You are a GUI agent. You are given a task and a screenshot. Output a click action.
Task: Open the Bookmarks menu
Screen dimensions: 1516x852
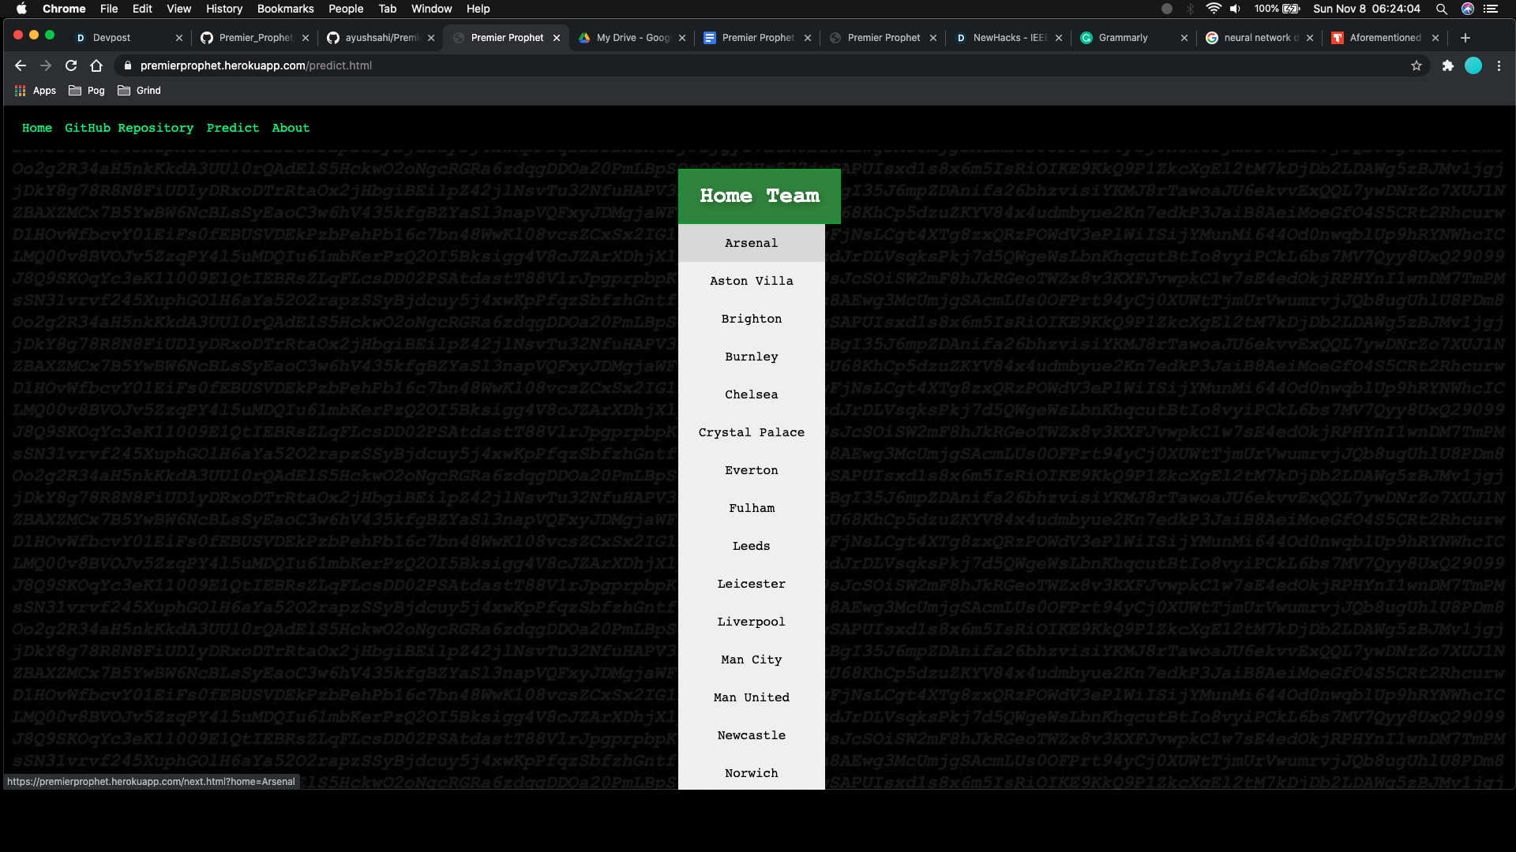[285, 9]
